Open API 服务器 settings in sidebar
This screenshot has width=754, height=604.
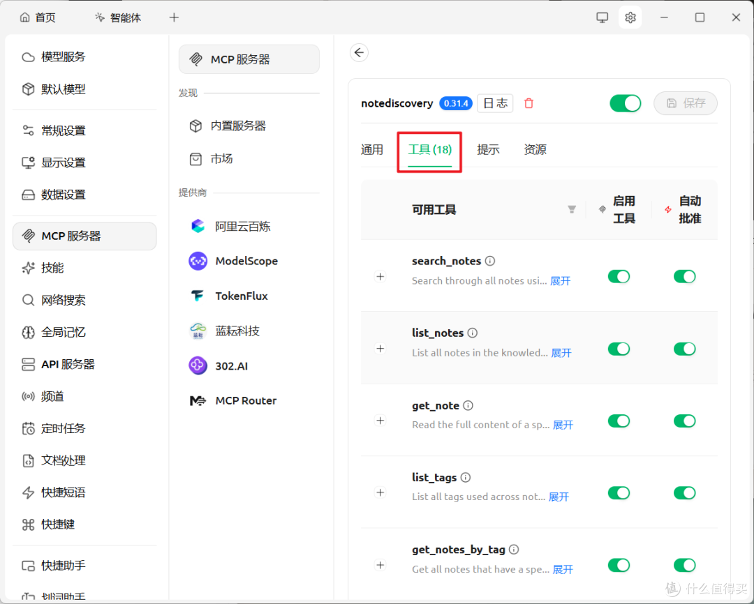click(84, 365)
